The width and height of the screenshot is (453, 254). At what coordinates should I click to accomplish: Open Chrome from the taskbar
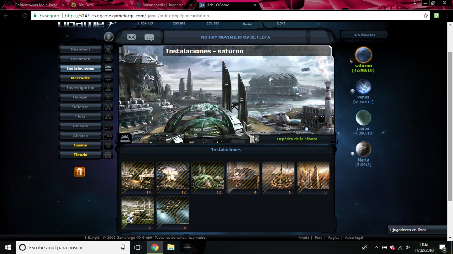(x=155, y=247)
